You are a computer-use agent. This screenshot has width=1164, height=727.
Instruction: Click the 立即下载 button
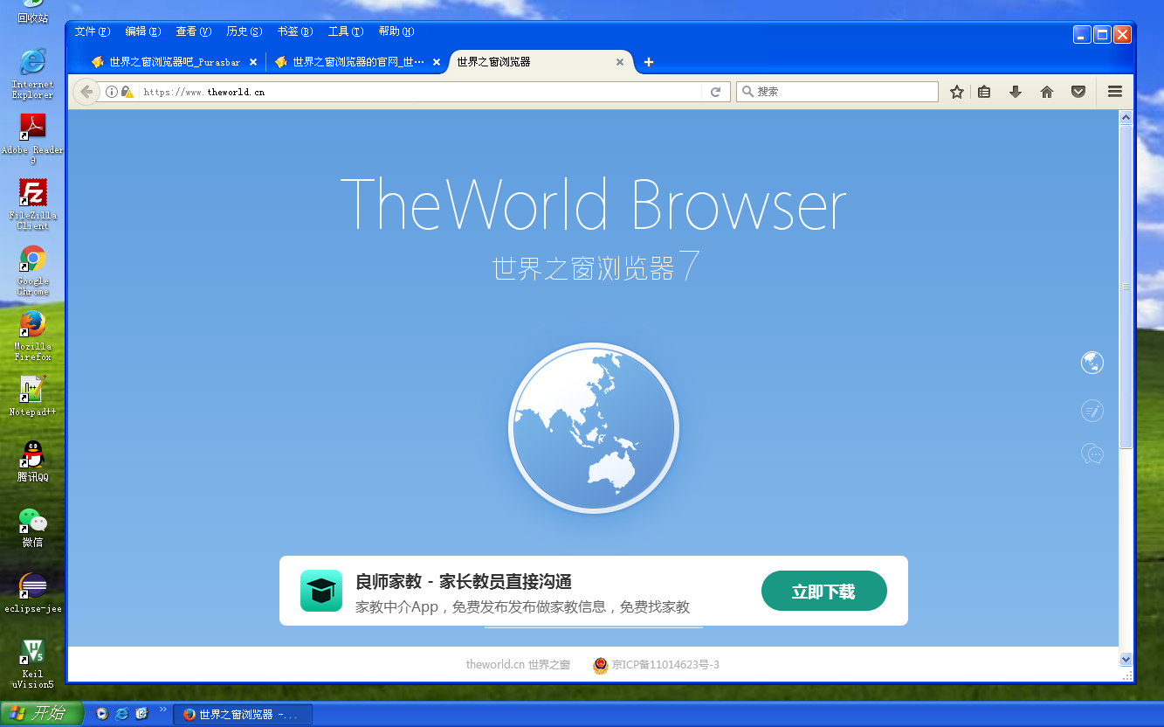coord(823,592)
